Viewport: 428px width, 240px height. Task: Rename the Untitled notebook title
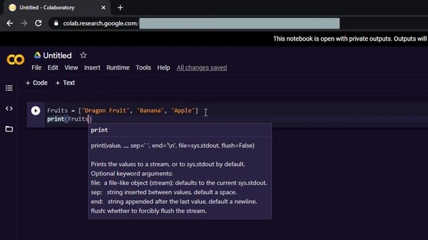[58, 55]
